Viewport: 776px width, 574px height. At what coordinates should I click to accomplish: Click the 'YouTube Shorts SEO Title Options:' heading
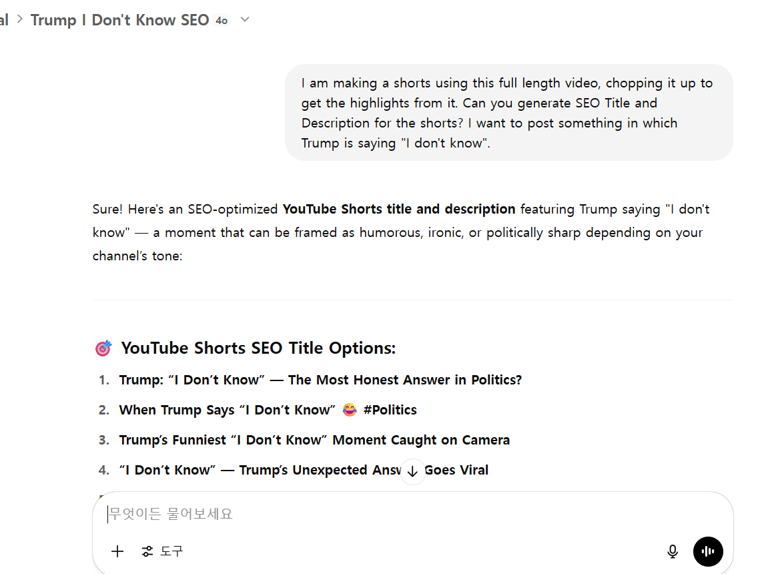pos(258,348)
